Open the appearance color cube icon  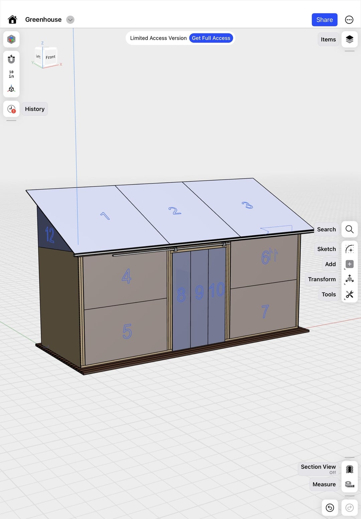[x=11, y=39]
